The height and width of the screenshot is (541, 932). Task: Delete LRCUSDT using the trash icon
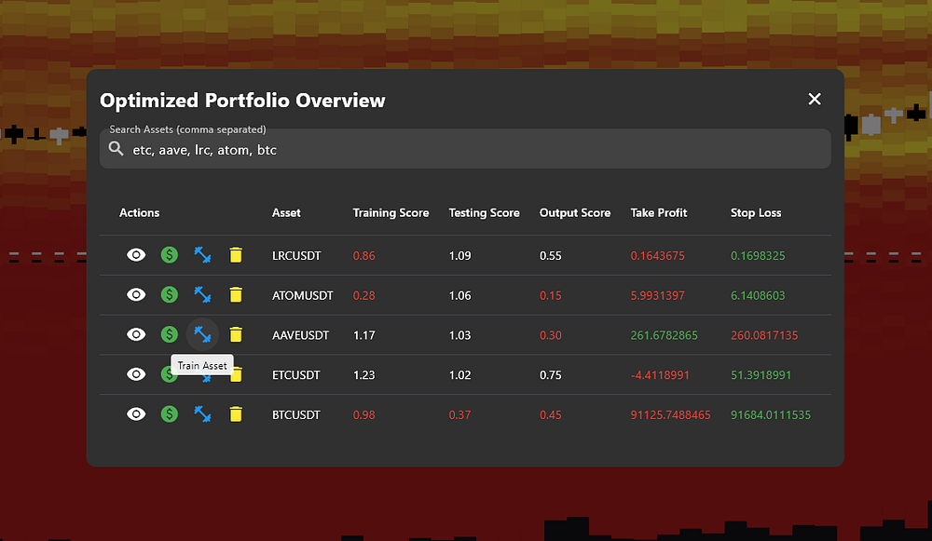236,255
